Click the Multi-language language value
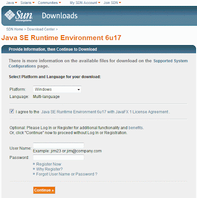197x198 pixels. (46, 97)
